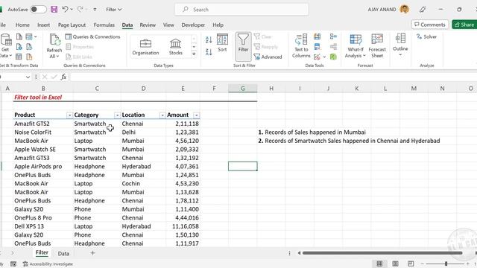
Task: Click Accessibility: Investigate status item
Action: click(x=48, y=264)
